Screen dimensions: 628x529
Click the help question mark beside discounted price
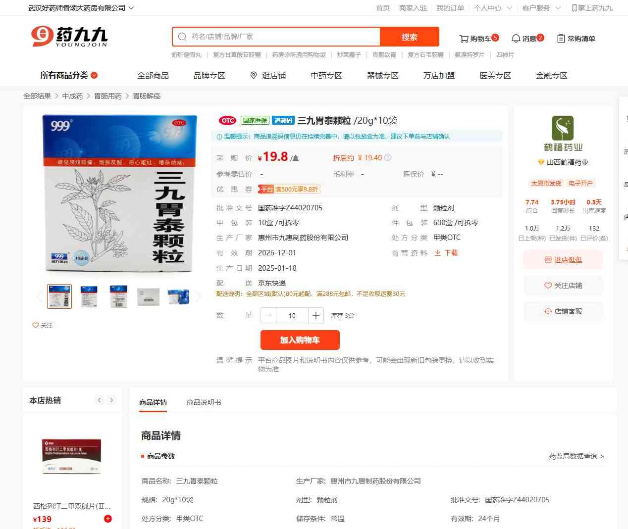[x=388, y=158]
